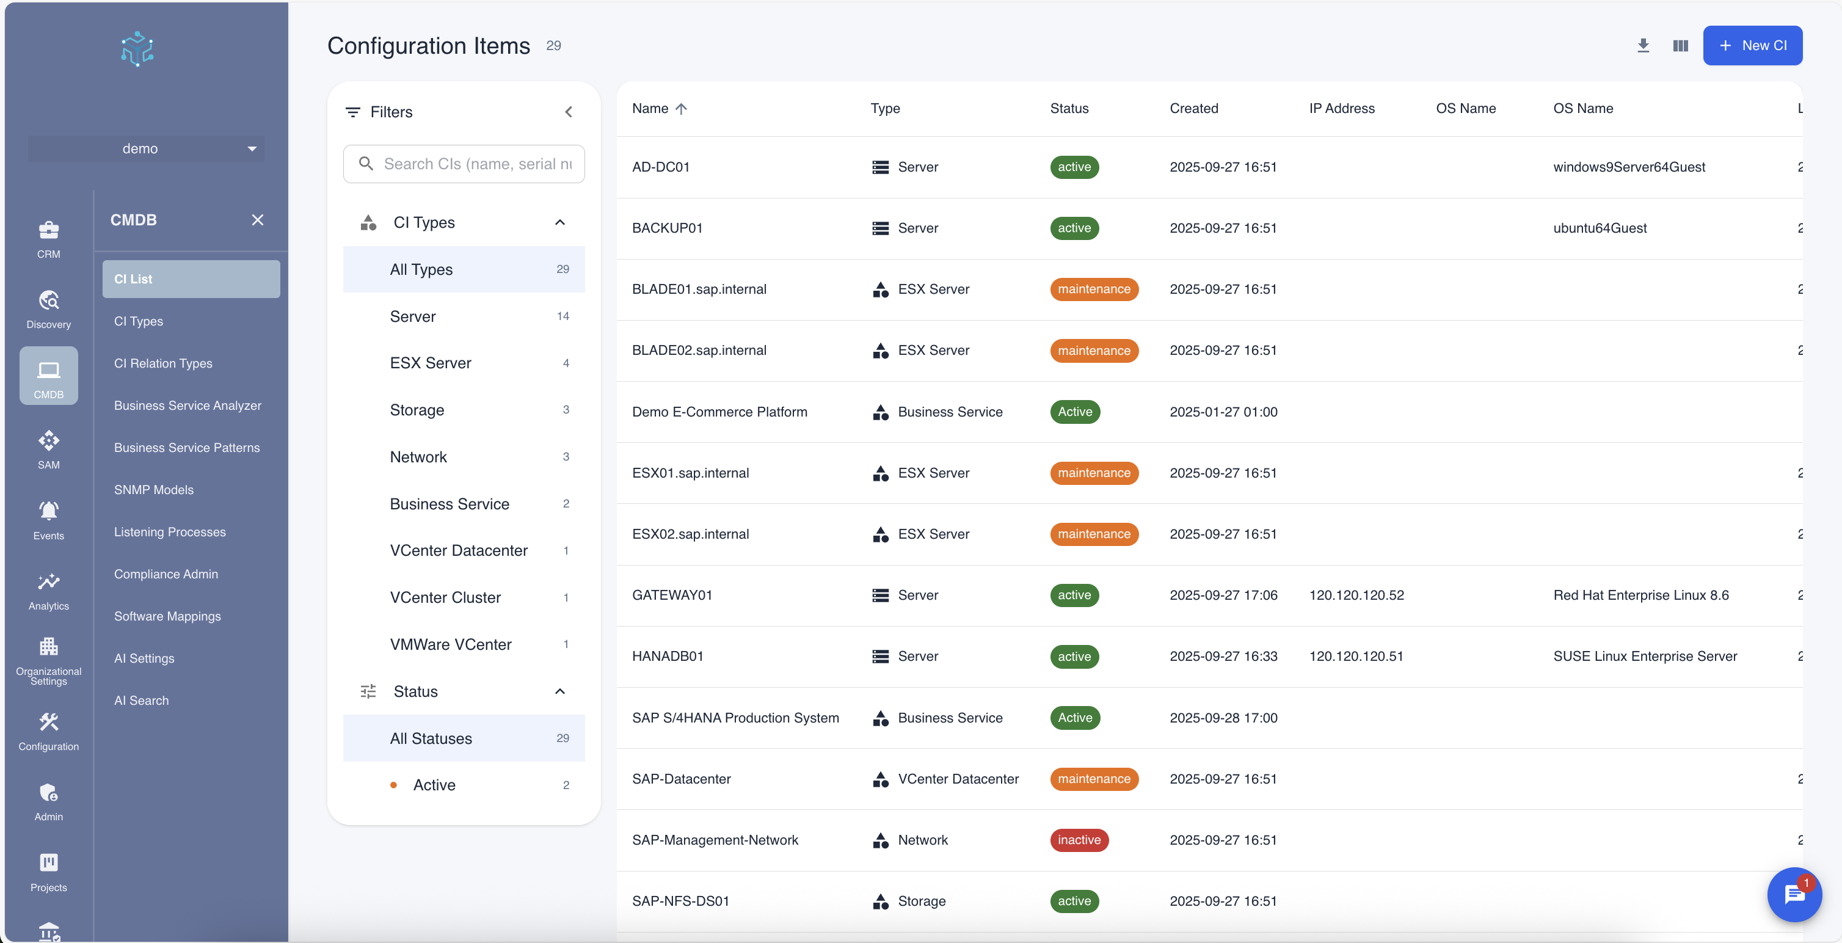
Task: Click inside the Search CIs field
Action: 472,164
